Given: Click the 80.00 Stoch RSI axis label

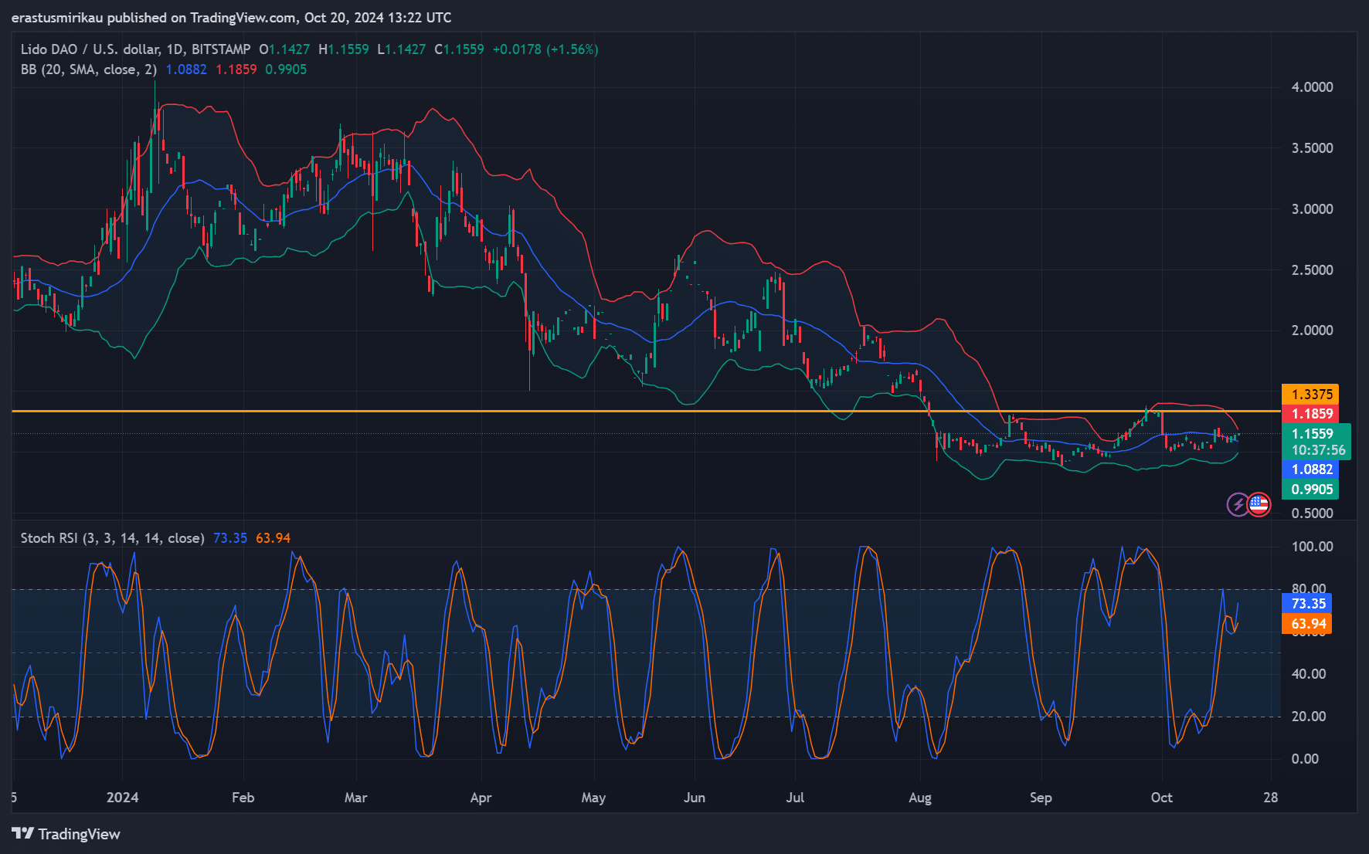Looking at the screenshot, I should pos(1309,588).
